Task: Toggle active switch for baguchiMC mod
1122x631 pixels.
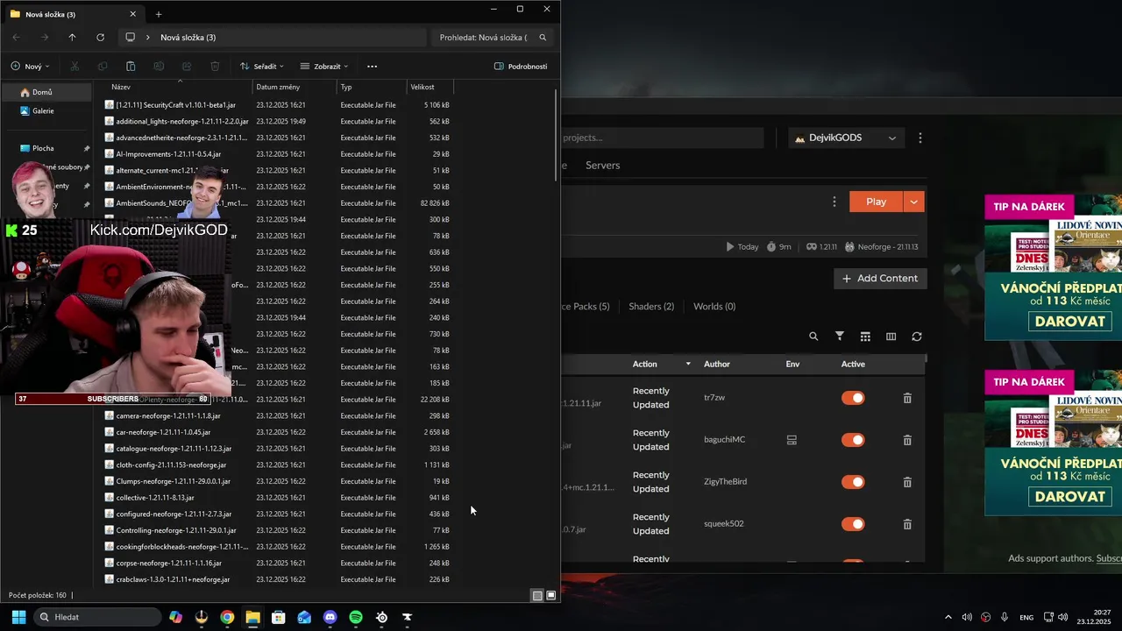Action: 853,440
